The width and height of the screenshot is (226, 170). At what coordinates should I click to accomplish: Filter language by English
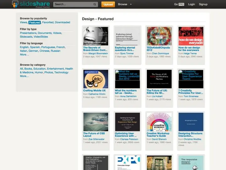tap(24, 47)
